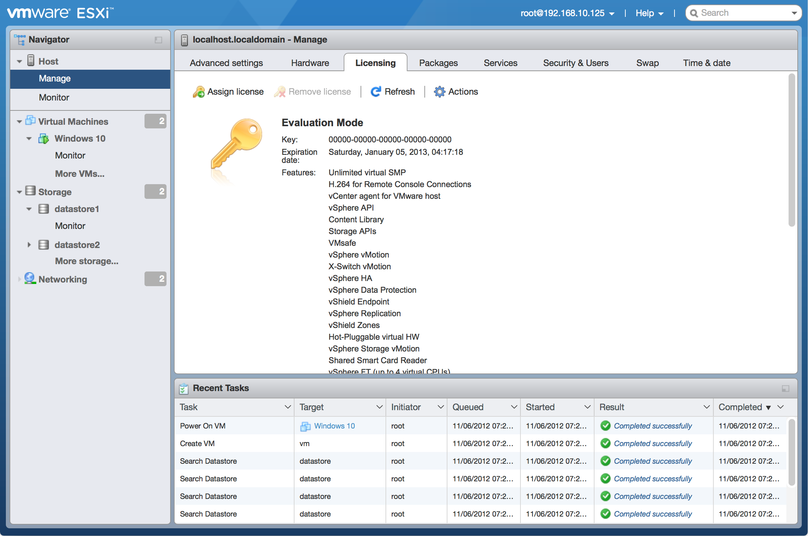Expand the datastore2 tree node
Image resolution: width=808 pixels, height=536 pixels.
pos(29,245)
